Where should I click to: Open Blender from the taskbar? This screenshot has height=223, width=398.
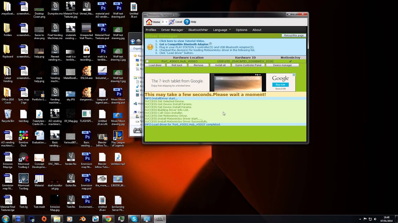coord(82,219)
